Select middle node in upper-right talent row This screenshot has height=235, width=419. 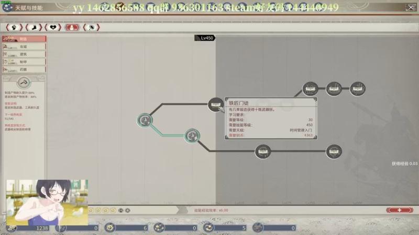pyautogui.click(x=334, y=89)
